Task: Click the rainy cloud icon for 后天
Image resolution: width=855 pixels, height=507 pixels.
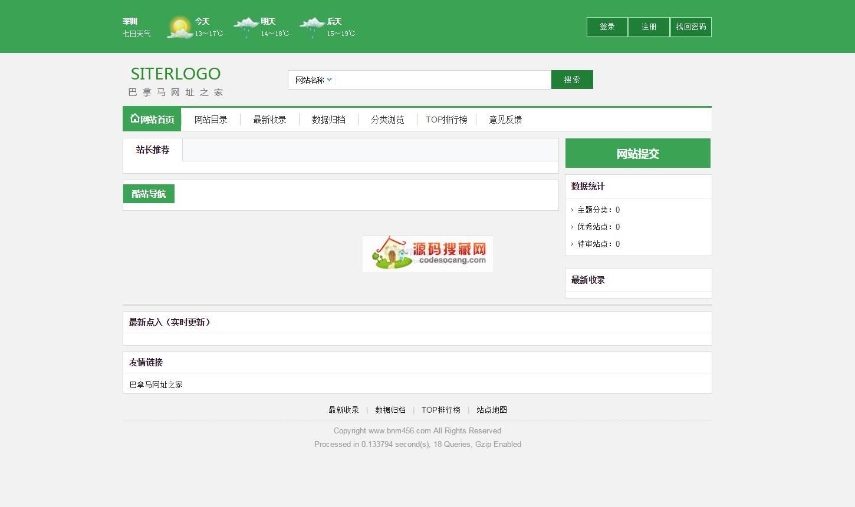Action: pyautogui.click(x=312, y=27)
